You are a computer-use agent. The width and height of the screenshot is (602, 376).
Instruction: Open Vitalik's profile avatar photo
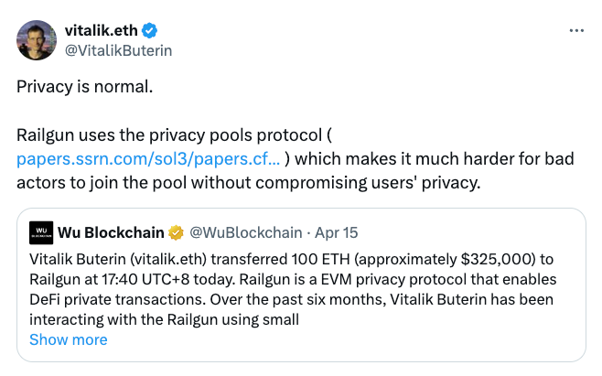[x=37, y=40]
